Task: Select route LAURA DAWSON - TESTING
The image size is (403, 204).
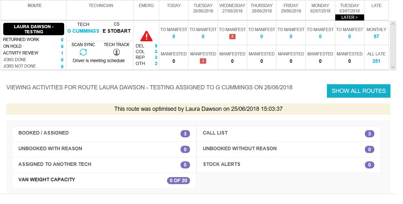Action: tap(33, 29)
